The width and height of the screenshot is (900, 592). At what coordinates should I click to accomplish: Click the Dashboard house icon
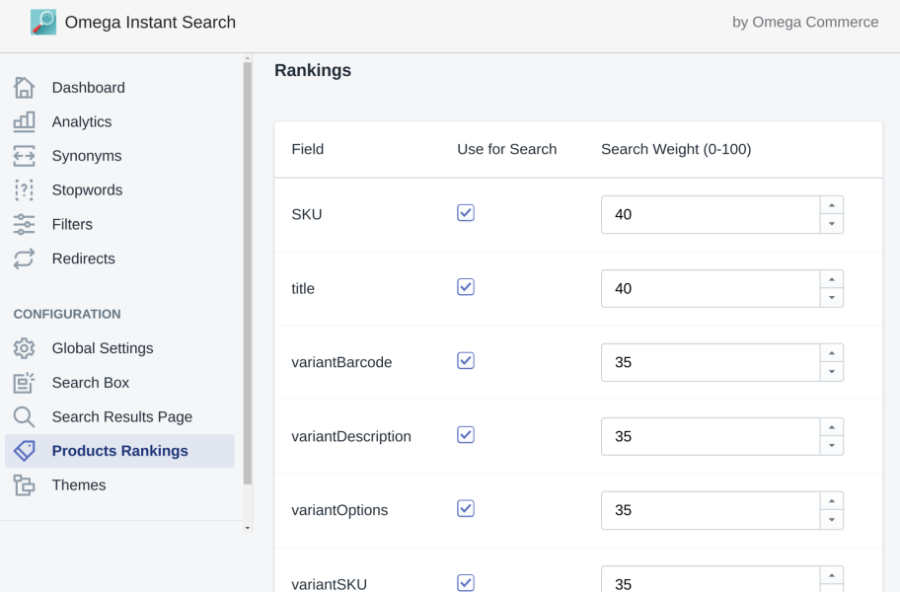pyautogui.click(x=24, y=88)
